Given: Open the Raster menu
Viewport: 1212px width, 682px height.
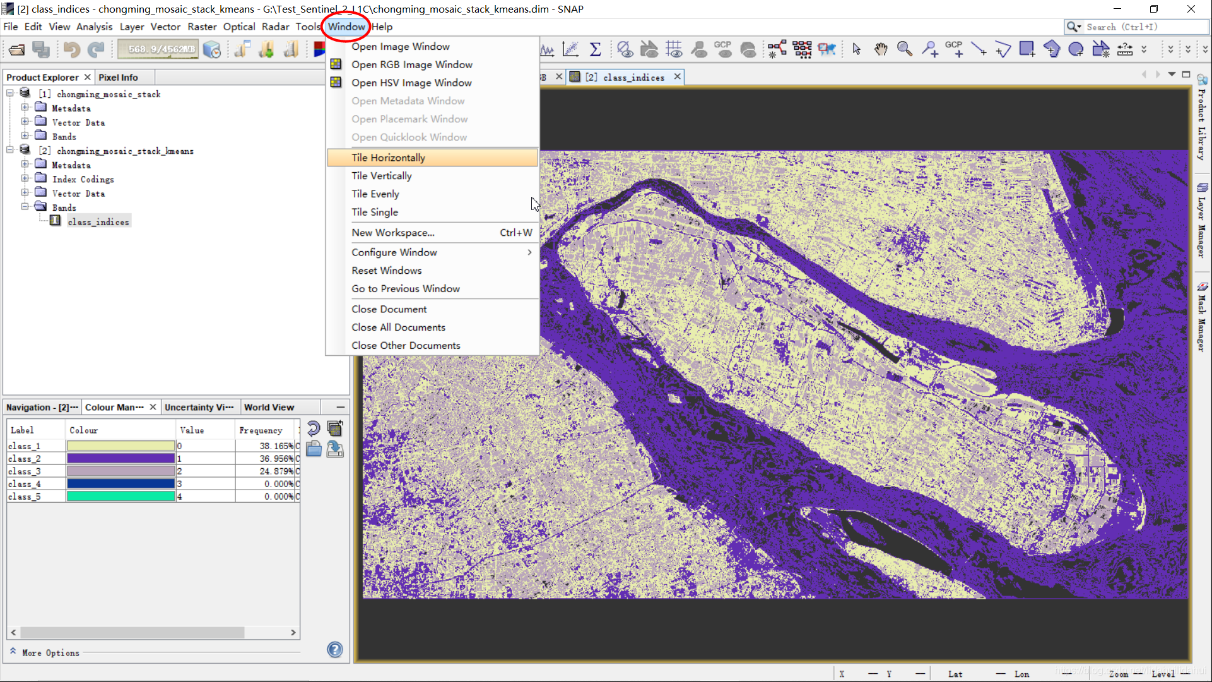Looking at the screenshot, I should 202,26.
